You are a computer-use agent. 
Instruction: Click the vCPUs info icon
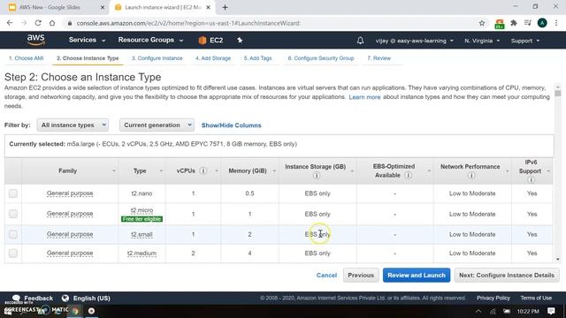[203, 170]
